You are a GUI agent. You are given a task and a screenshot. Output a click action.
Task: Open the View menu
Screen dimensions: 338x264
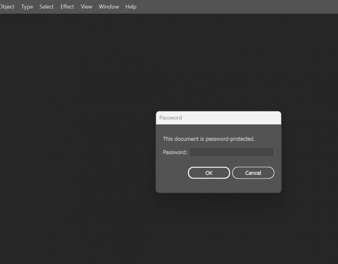(x=86, y=7)
